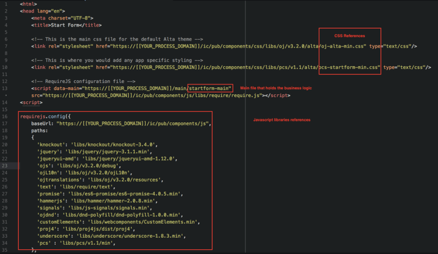
Task: Click the 'knockout' path key
Action: (51, 145)
